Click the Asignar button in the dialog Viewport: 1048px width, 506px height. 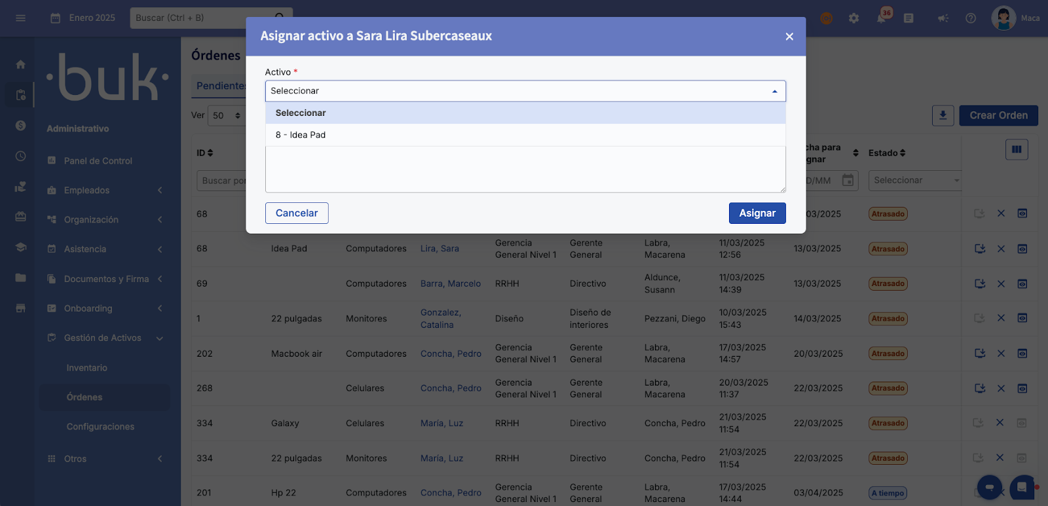click(x=757, y=213)
